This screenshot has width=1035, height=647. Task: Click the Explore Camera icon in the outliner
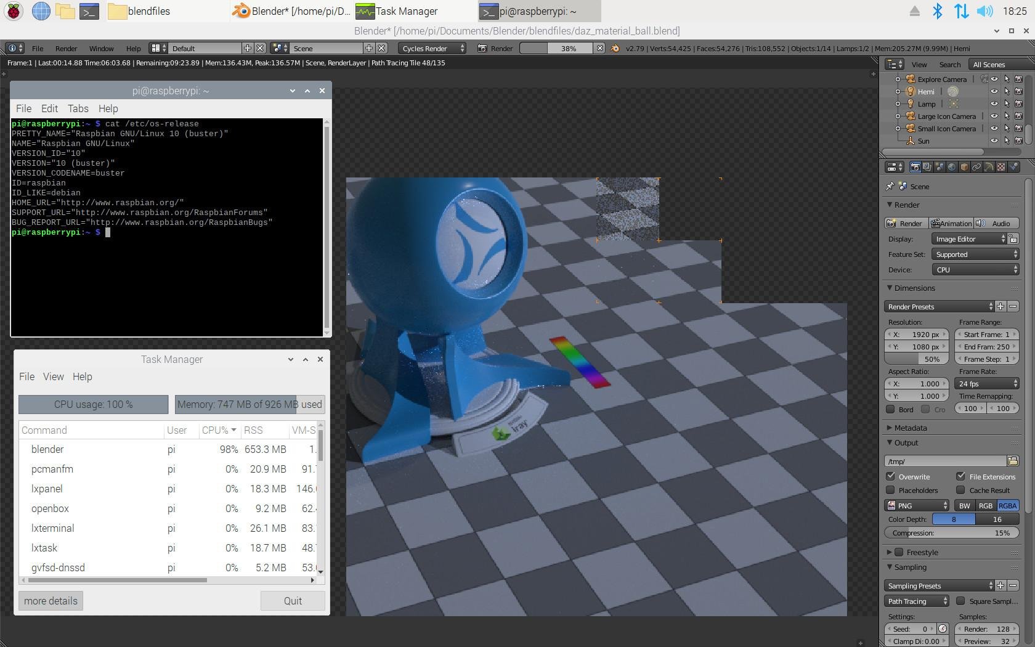point(910,79)
